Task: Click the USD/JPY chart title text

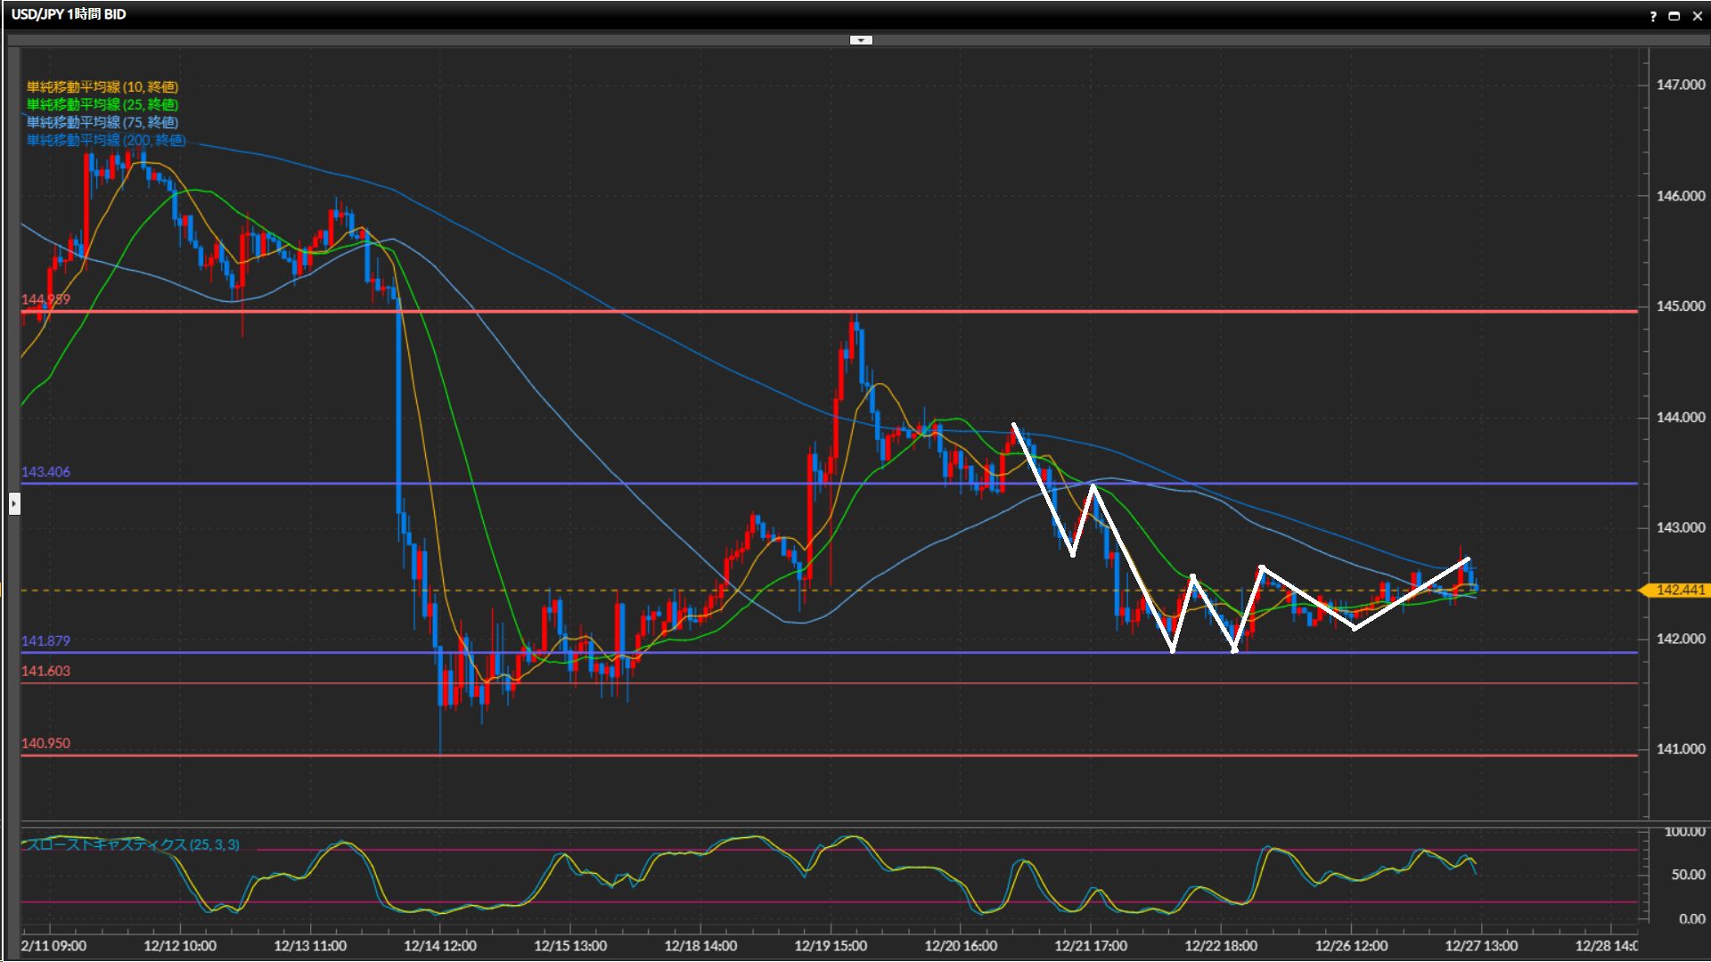Action: click(x=69, y=14)
